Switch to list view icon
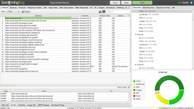The height and width of the screenshot is (109, 194). [x=104, y=12]
